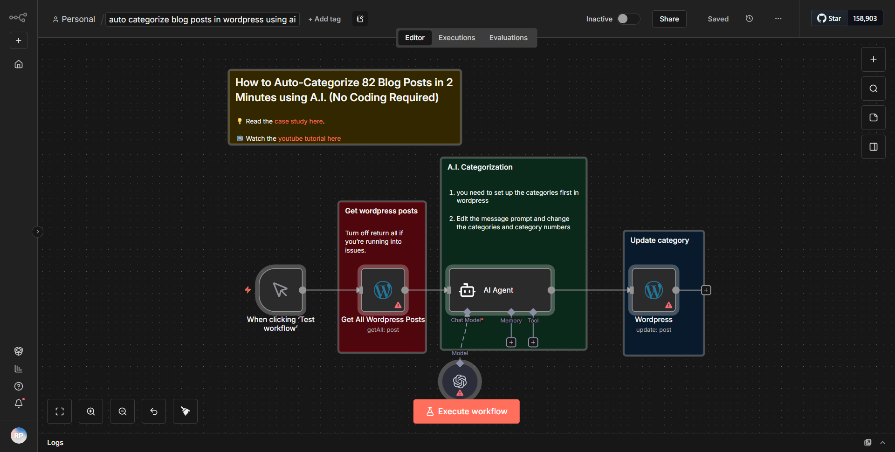Click the reset zoom arrow icon
Viewport: 895px width, 452px height.
pos(154,411)
